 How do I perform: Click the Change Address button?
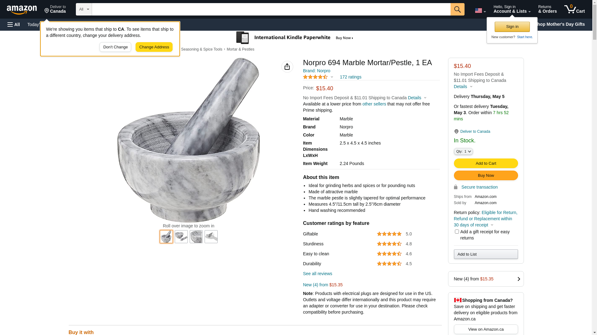(154, 47)
